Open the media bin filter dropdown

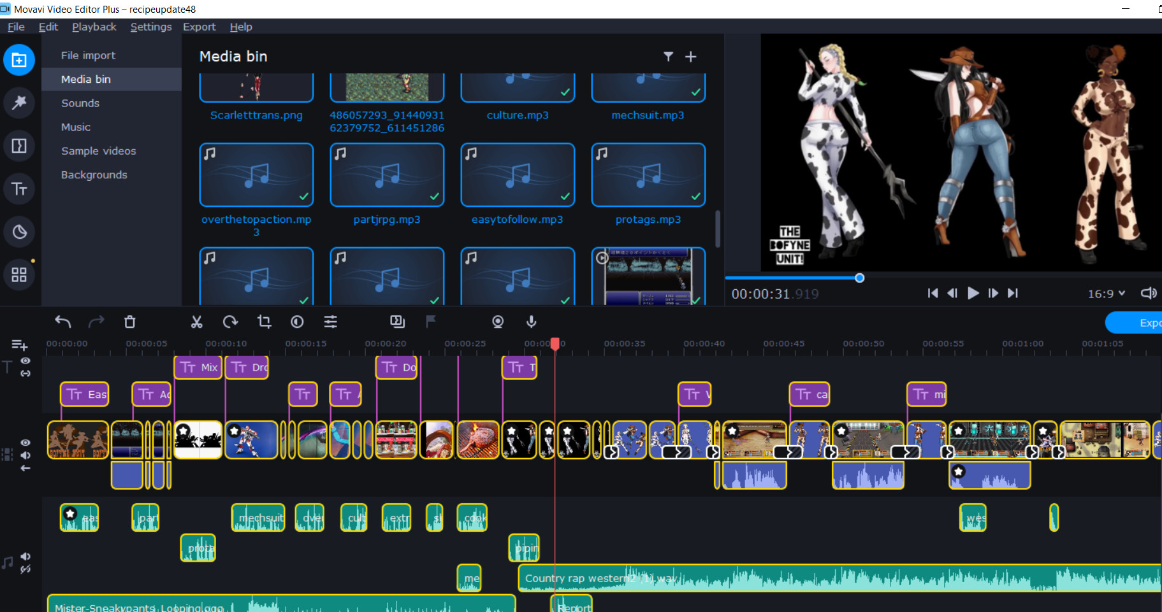[668, 57]
